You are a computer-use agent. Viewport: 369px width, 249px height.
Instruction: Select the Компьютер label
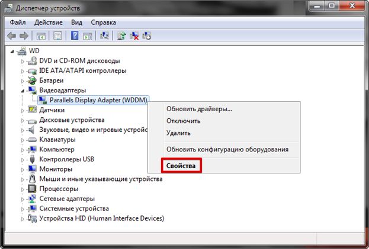tap(57, 150)
